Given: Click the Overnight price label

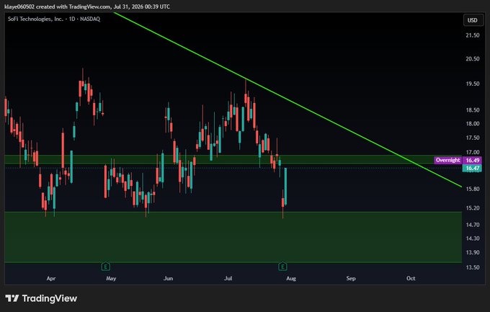Looking at the screenshot, I should click(x=447, y=160).
